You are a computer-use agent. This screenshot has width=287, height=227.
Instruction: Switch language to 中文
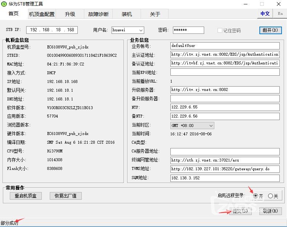[265, 13]
